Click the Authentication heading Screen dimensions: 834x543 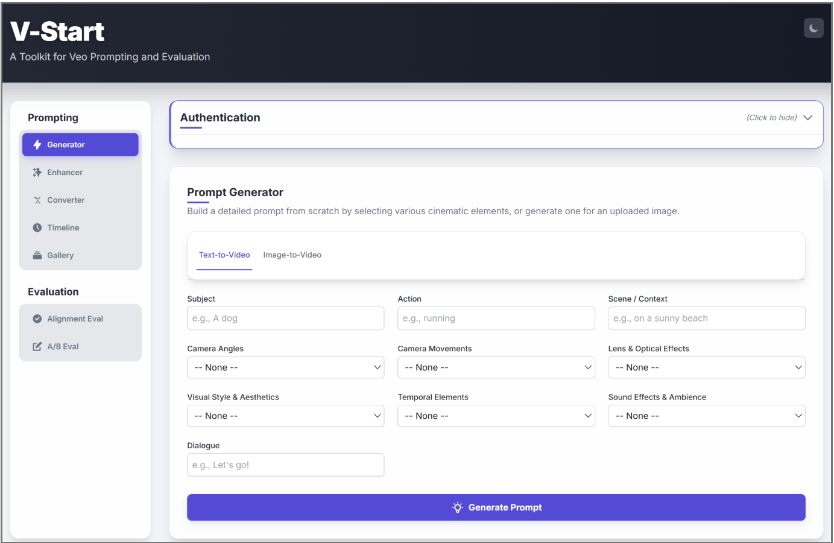(x=220, y=118)
